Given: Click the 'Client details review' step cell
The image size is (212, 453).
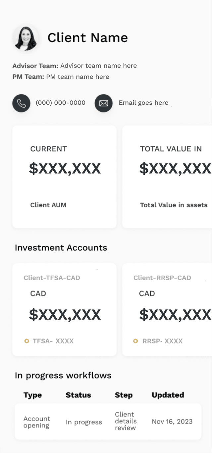Looking at the screenshot, I should (x=126, y=421).
